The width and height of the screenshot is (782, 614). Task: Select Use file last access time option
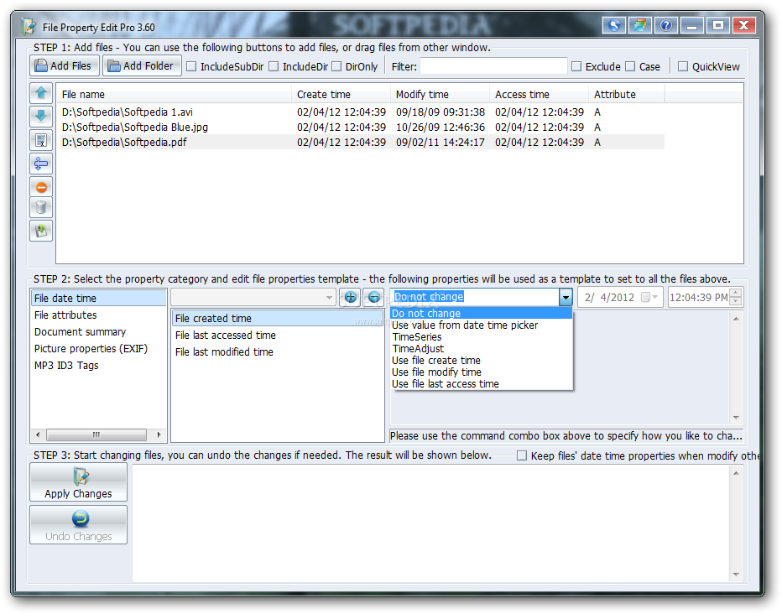pyautogui.click(x=482, y=384)
